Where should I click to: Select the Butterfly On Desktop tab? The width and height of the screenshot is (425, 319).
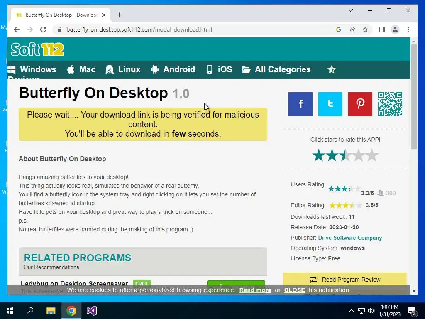pos(61,15)
